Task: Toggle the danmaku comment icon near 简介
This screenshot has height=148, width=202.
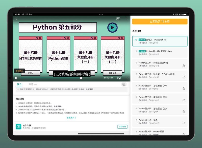Action: (x=124, y=85)
